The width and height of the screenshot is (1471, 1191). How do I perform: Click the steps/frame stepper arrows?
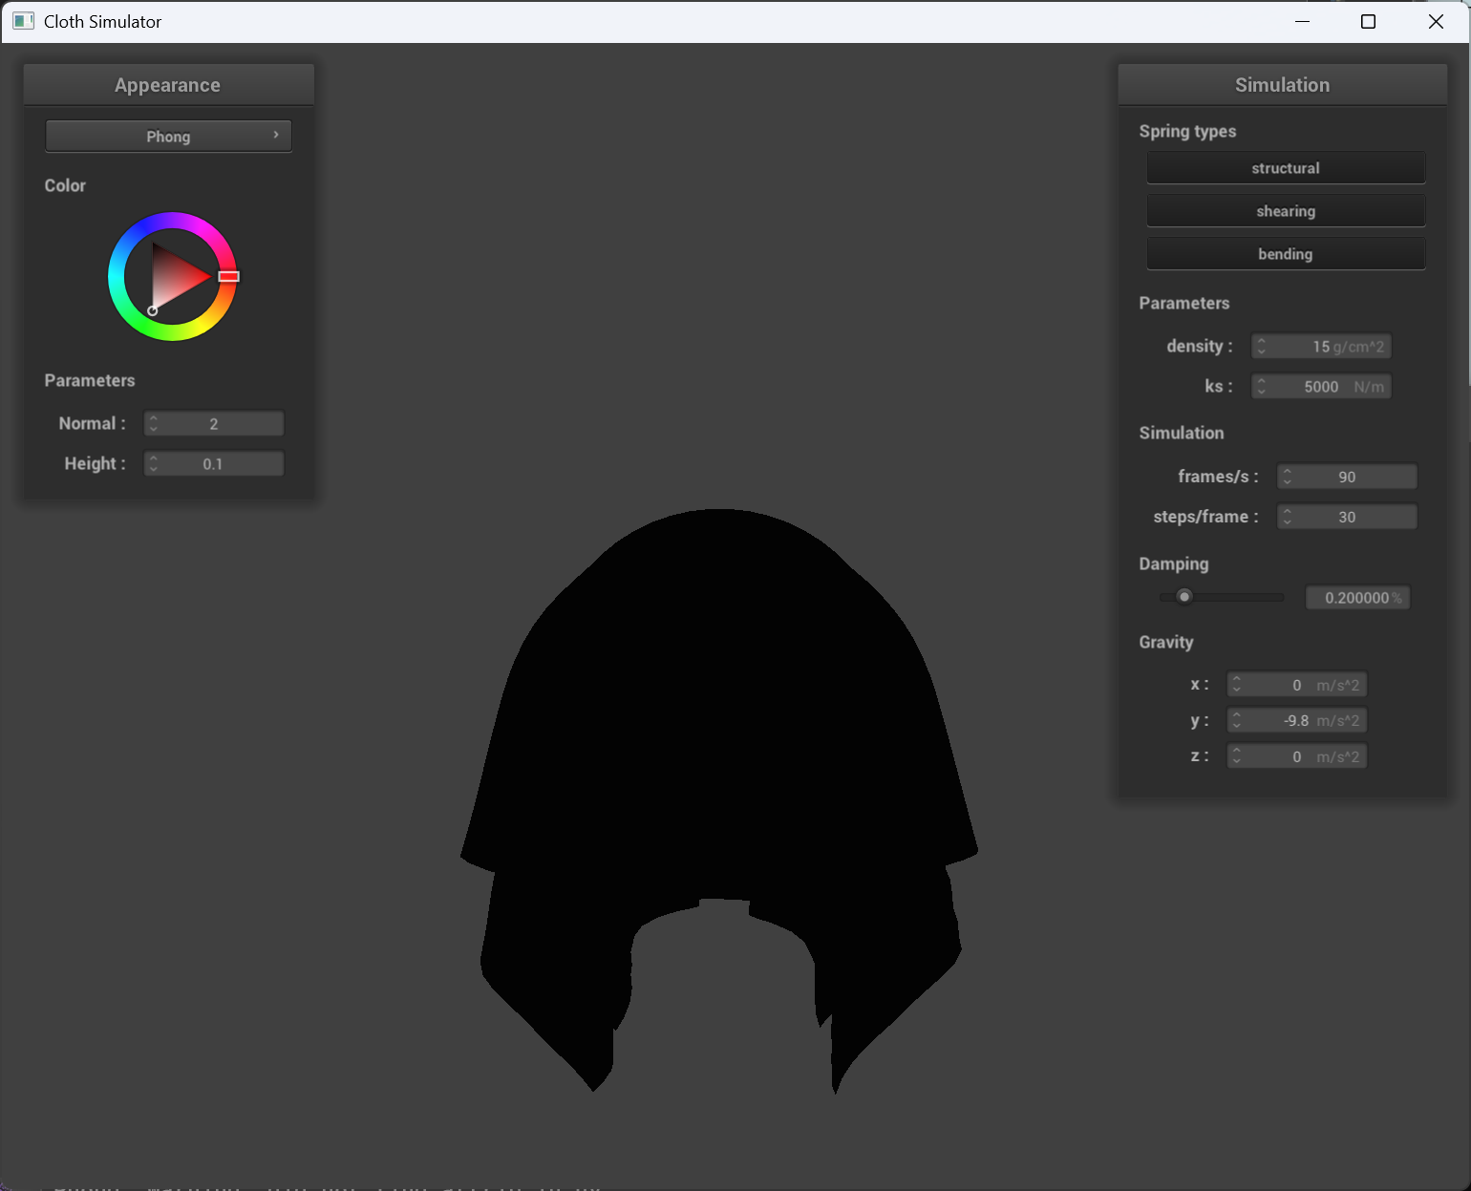pyautogui.click(x=1288, y=517)
